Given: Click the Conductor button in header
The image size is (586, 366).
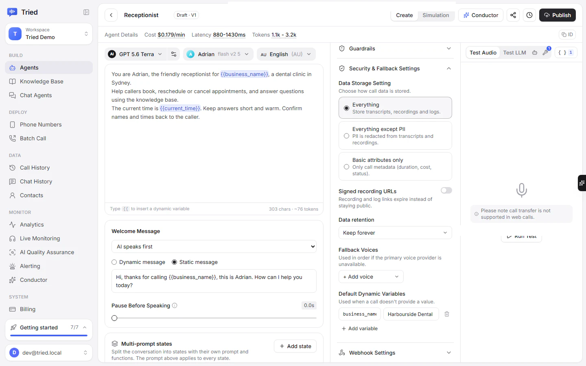Looking at the screenshot, I should pyautogui.click(x=481, y=15).
